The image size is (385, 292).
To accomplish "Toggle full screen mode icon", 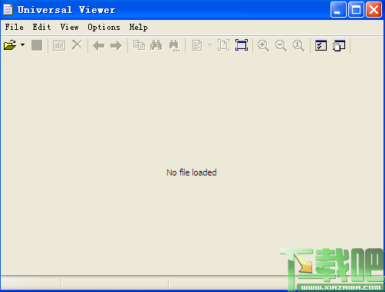I will click(x=242, y=45).
